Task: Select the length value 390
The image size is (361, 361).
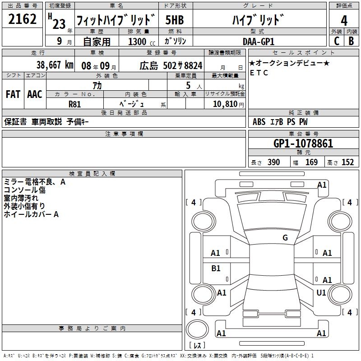Action: pyautogui.click(x=274, y=162)
